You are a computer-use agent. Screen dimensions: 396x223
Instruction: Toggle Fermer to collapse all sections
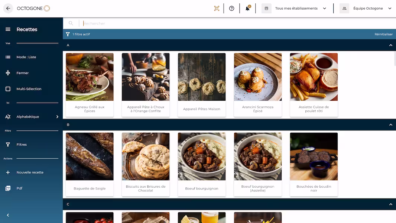pos(22,73)
